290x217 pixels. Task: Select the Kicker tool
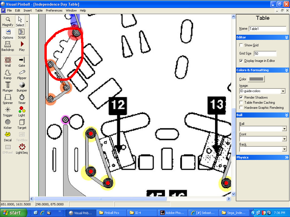[x=8, y=124]
